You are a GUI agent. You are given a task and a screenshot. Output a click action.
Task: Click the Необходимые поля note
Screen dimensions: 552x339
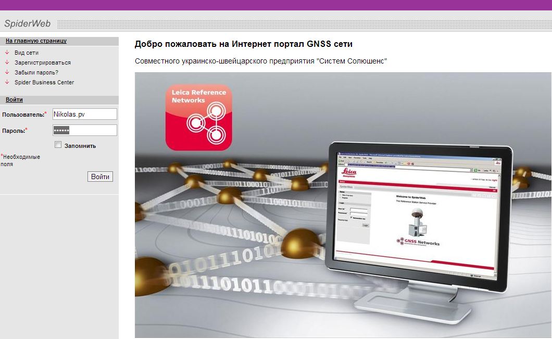coord(20,160)
